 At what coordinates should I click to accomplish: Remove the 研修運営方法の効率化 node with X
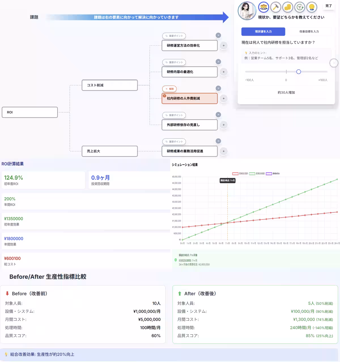pos(218,35)
